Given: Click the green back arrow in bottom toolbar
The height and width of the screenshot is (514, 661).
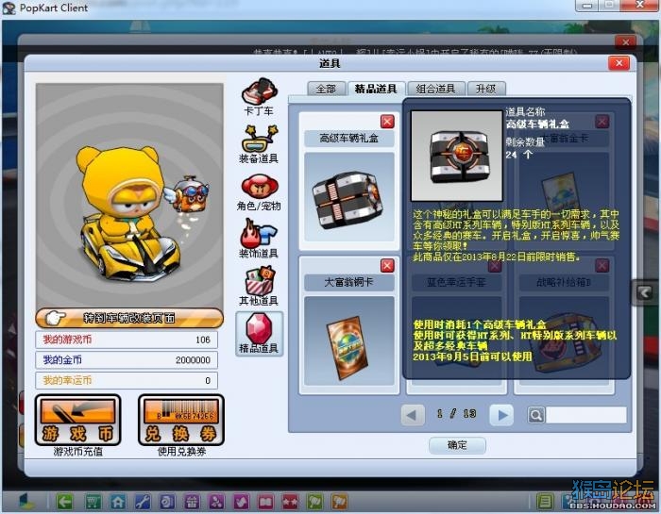Looking at the screenshot, I should [64, 502].
